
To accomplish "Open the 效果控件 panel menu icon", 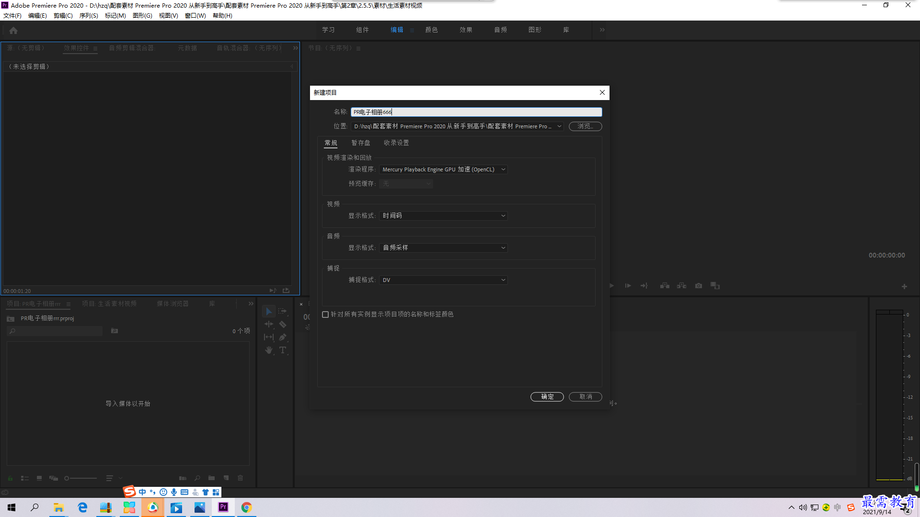I will coord(95,48).
